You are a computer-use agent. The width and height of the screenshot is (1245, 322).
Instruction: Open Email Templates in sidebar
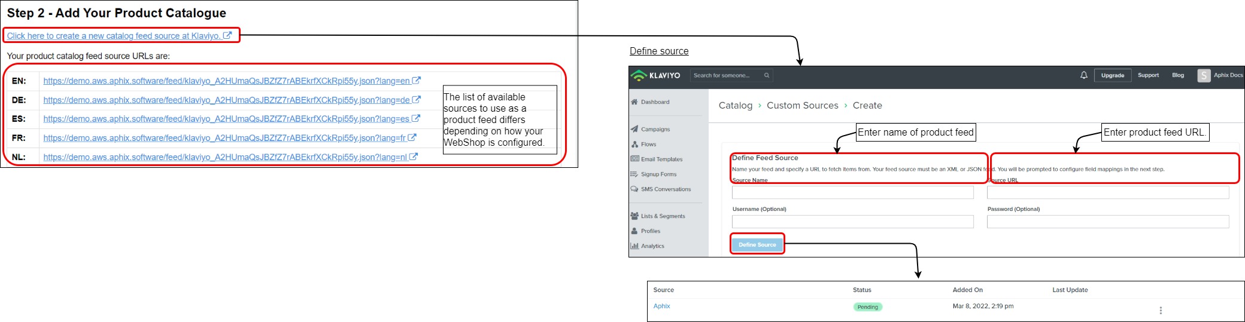pos(661,160)
